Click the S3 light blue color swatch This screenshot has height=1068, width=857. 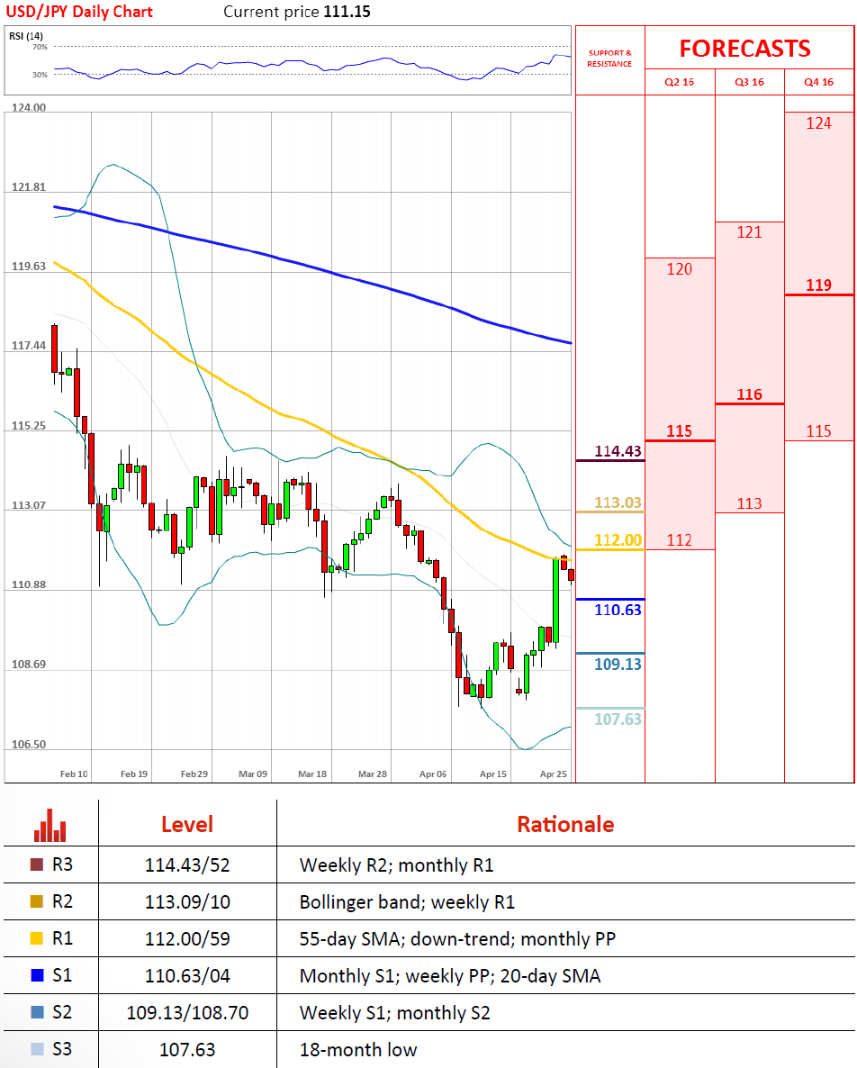click(x=37, y=1048)
